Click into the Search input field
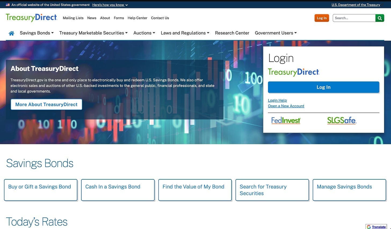The width and height of the screenshot is (391, 229). [x=354, y=18]
